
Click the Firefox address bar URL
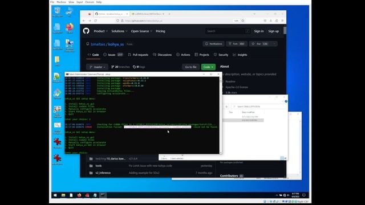point(144,20)
